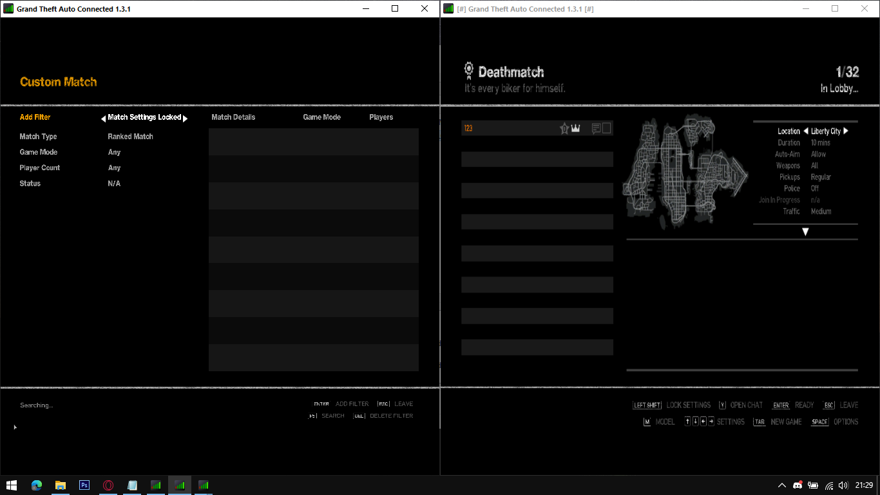Viewport: 880px width, 495px height.
Task: Expand more settings with the down arrow
Action: (805, 232)
